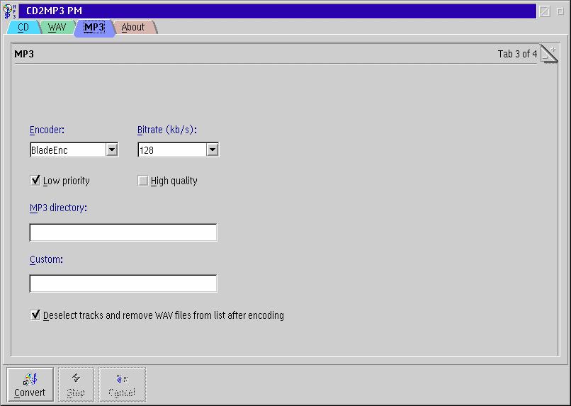Screen dimensions: 571x406
Task: Click the Convert button
Action: (x=30, y=385)
